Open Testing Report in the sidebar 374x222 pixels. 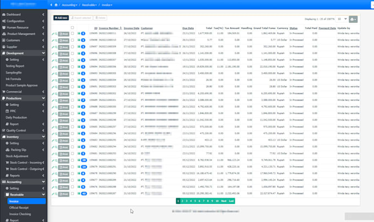15,66
